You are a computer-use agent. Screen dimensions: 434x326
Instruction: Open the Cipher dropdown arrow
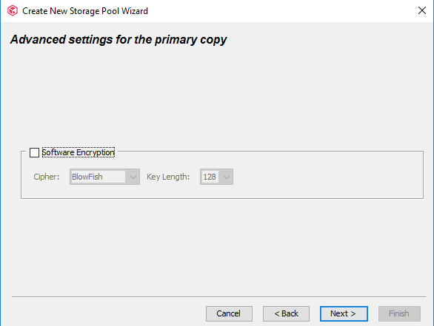point(133,177)
